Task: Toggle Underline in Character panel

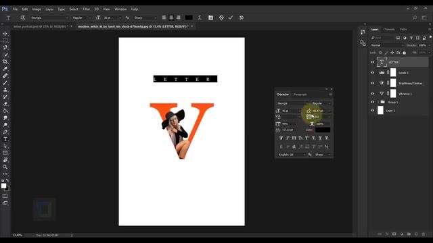Action: 320,138
